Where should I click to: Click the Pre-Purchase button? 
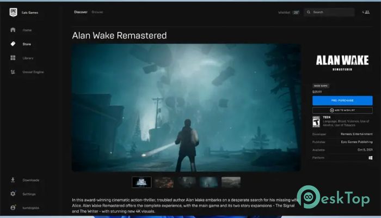click(x=342, y=100)
